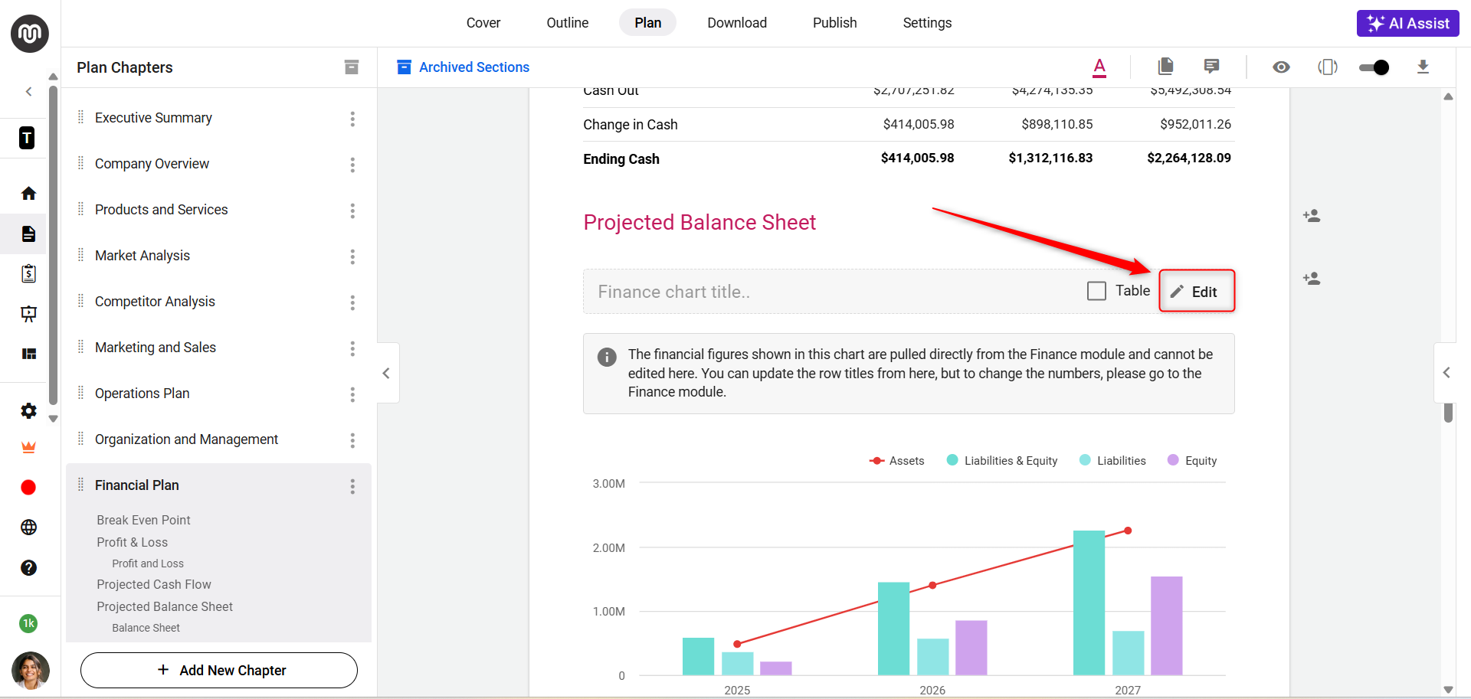This screenshot has height=699, width=1471.
Task: Click add-collaborator icon beside Projected Balance Sheet heading
Action: click(1312, 216)
